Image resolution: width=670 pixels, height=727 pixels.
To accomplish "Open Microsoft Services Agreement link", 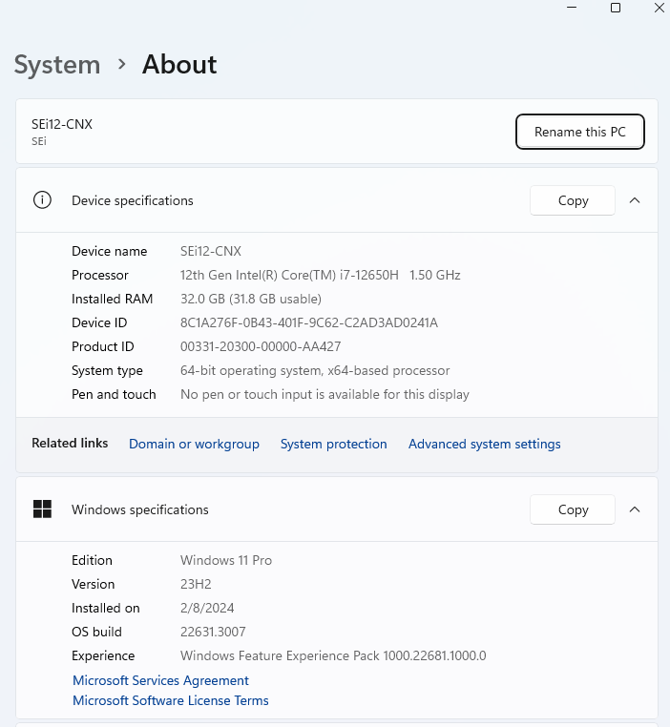I will click(x=160, y=680).
